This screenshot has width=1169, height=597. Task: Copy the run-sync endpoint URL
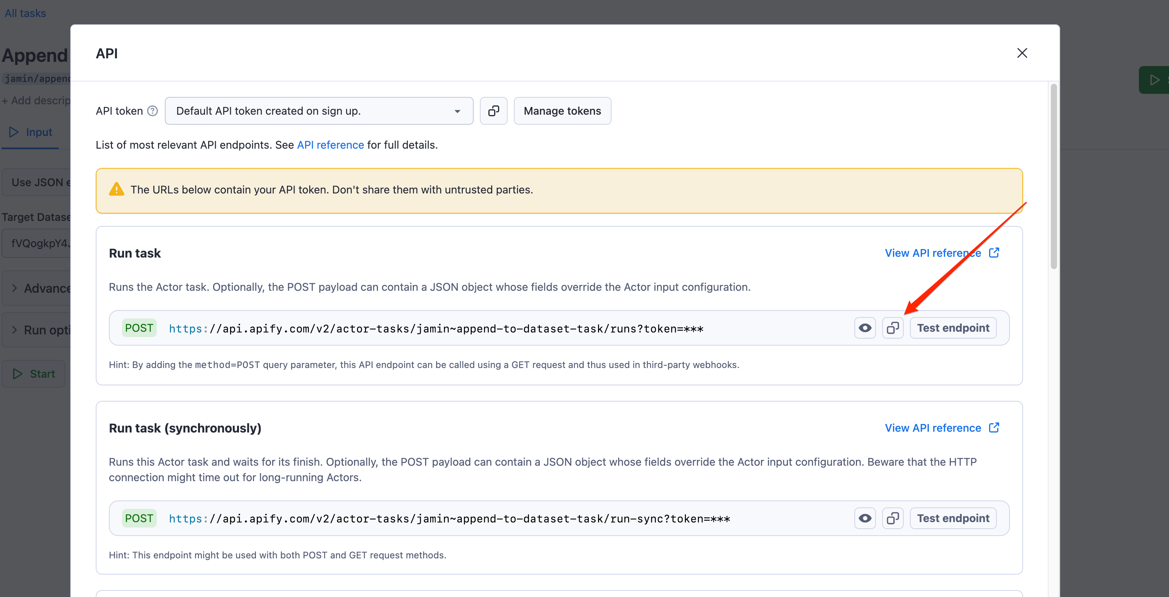[x=893, y=518]
